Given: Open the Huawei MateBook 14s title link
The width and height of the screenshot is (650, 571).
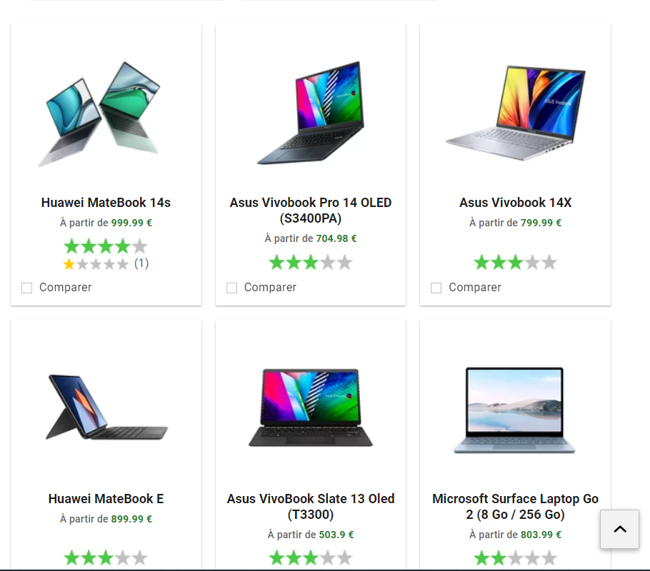Looking at the screenshot, I should coord(106,203).
